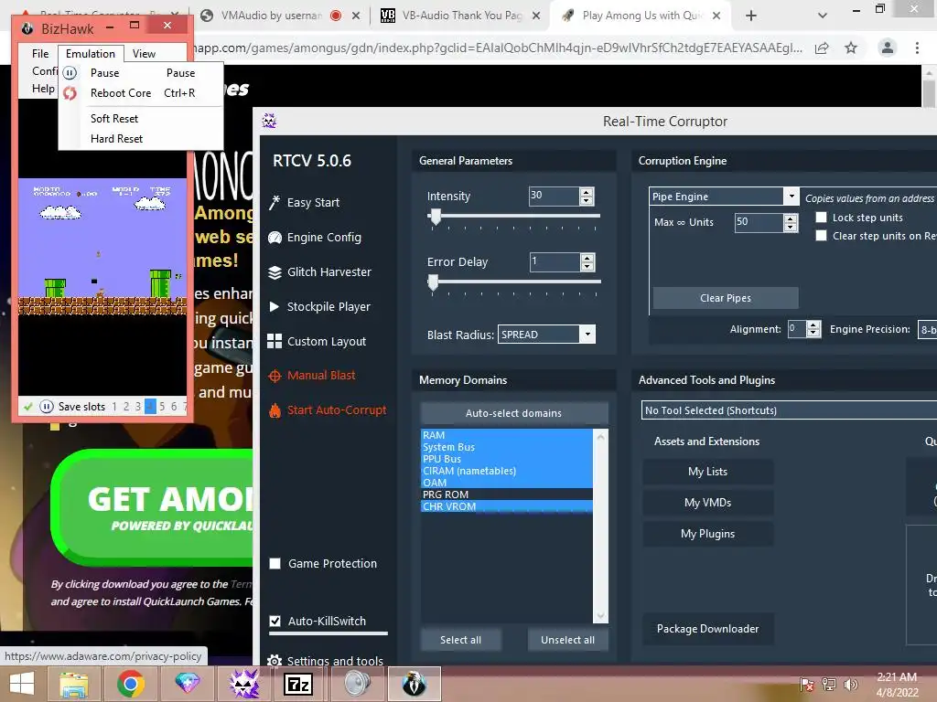Image resolution: width=937 pixels, height=702 pixels.
Task: Click the Reboot Core red arrow icon
Action: 70,93
